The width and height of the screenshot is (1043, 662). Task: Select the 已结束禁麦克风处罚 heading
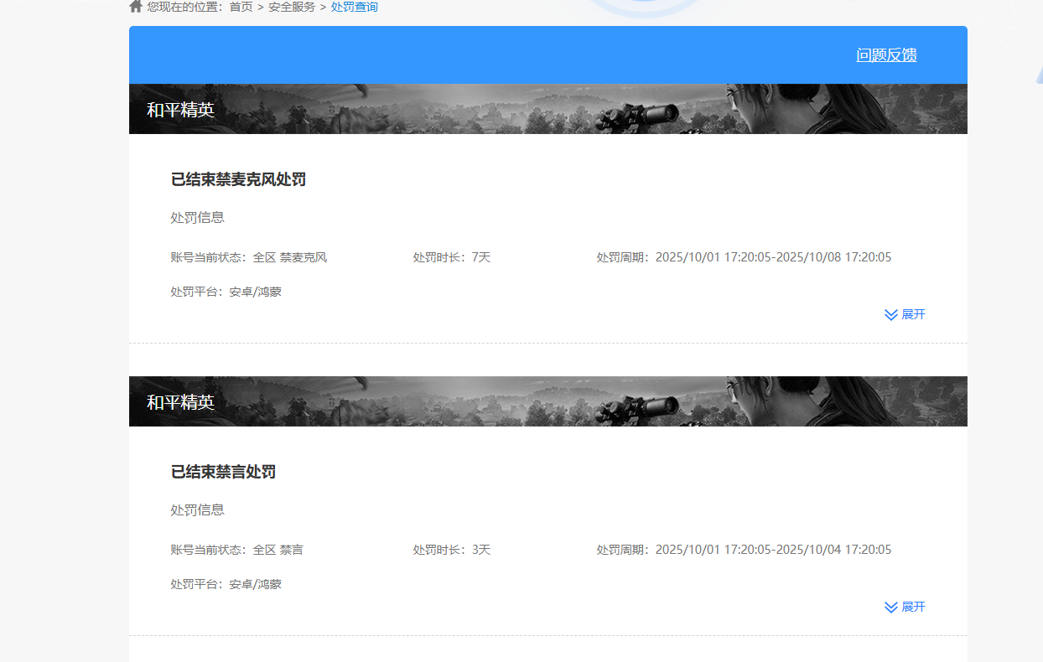238,179
